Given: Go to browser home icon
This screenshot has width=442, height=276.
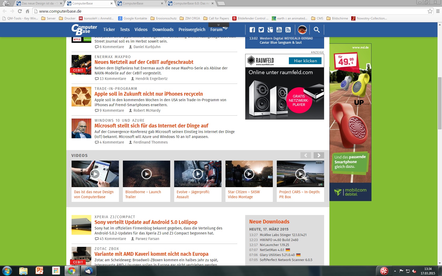Looking at the screenshot, I should coord(27,11).
